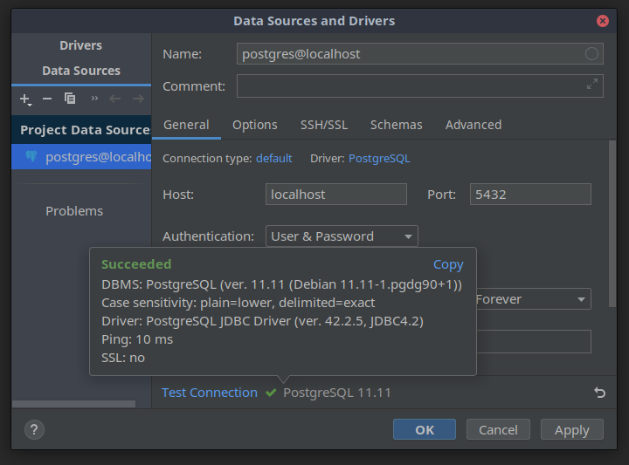Screen dimensions: 629x465
Task: Click Copy in the Succeeded popup
Action: pyautogui.click(x=448, y=264)
